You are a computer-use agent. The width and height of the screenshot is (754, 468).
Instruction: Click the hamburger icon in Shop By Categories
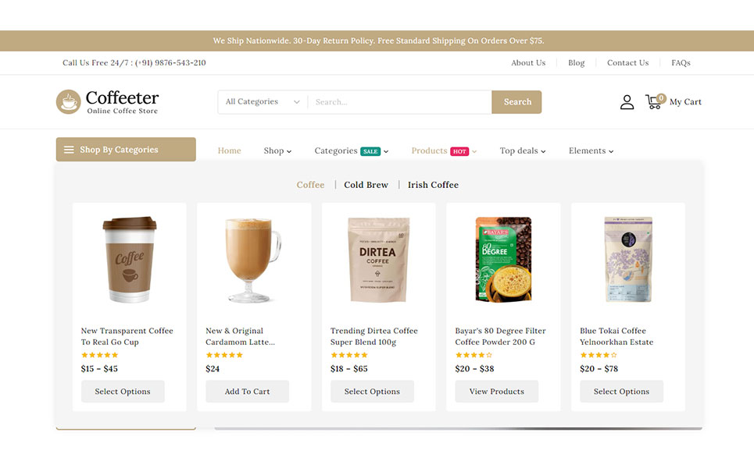(x=69, y=150)
